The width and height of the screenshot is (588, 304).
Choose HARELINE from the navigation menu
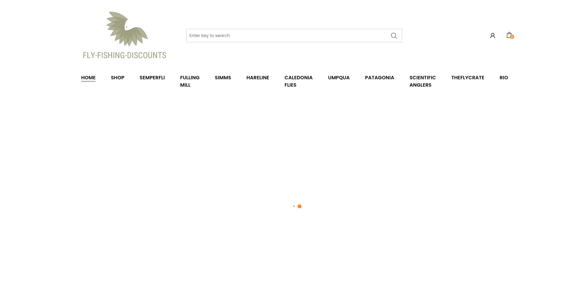tap(258, 78)
